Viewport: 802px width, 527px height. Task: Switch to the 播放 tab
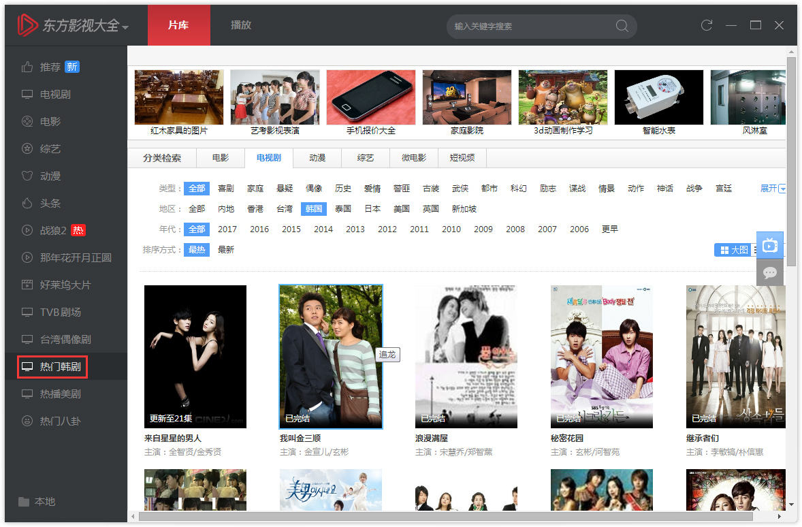[x=241, y=25]
